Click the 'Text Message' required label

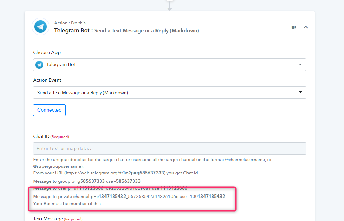point(58,219)
